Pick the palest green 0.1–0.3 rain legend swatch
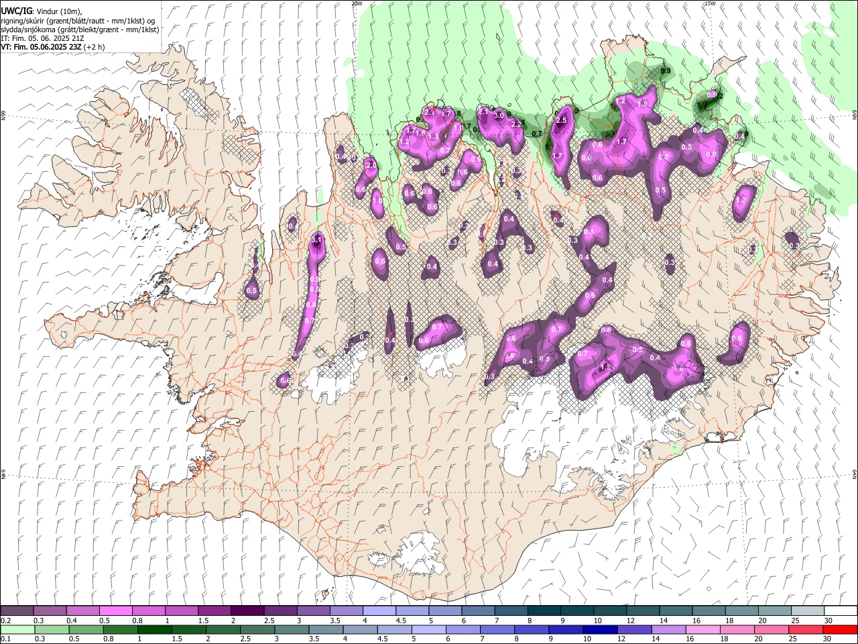This screenshot has height=644, width=858. [17, 629]
